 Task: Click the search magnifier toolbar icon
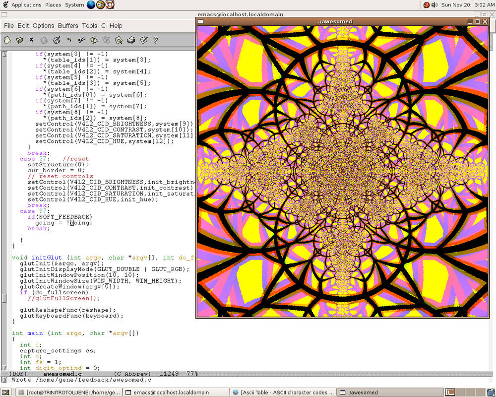point(119,40)
